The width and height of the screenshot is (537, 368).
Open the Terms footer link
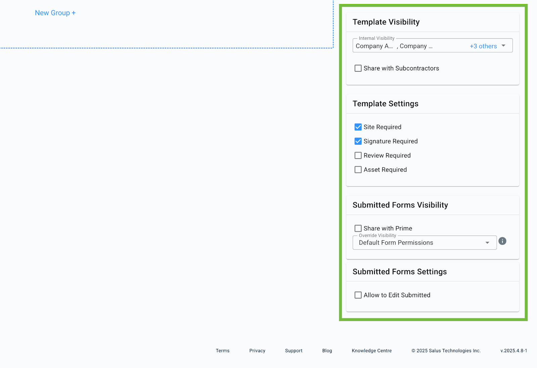tap(223, 351)
